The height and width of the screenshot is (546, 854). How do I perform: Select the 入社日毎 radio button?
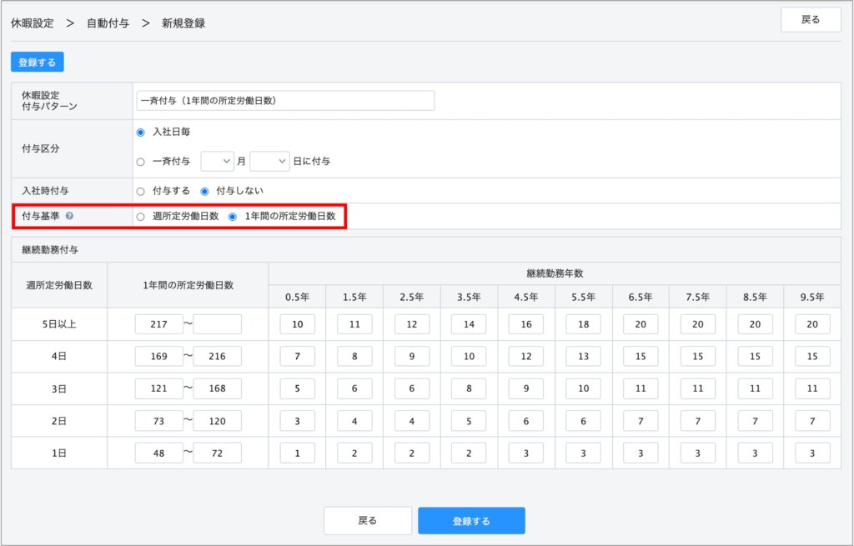point(141,133)
